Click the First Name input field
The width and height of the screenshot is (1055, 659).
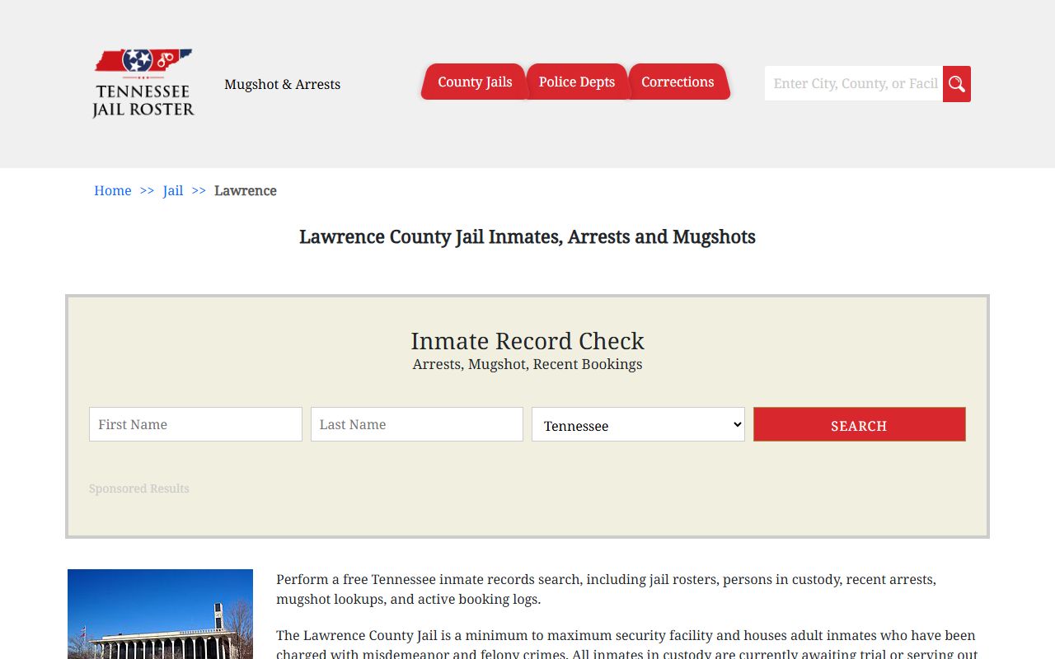coord(195,424)
